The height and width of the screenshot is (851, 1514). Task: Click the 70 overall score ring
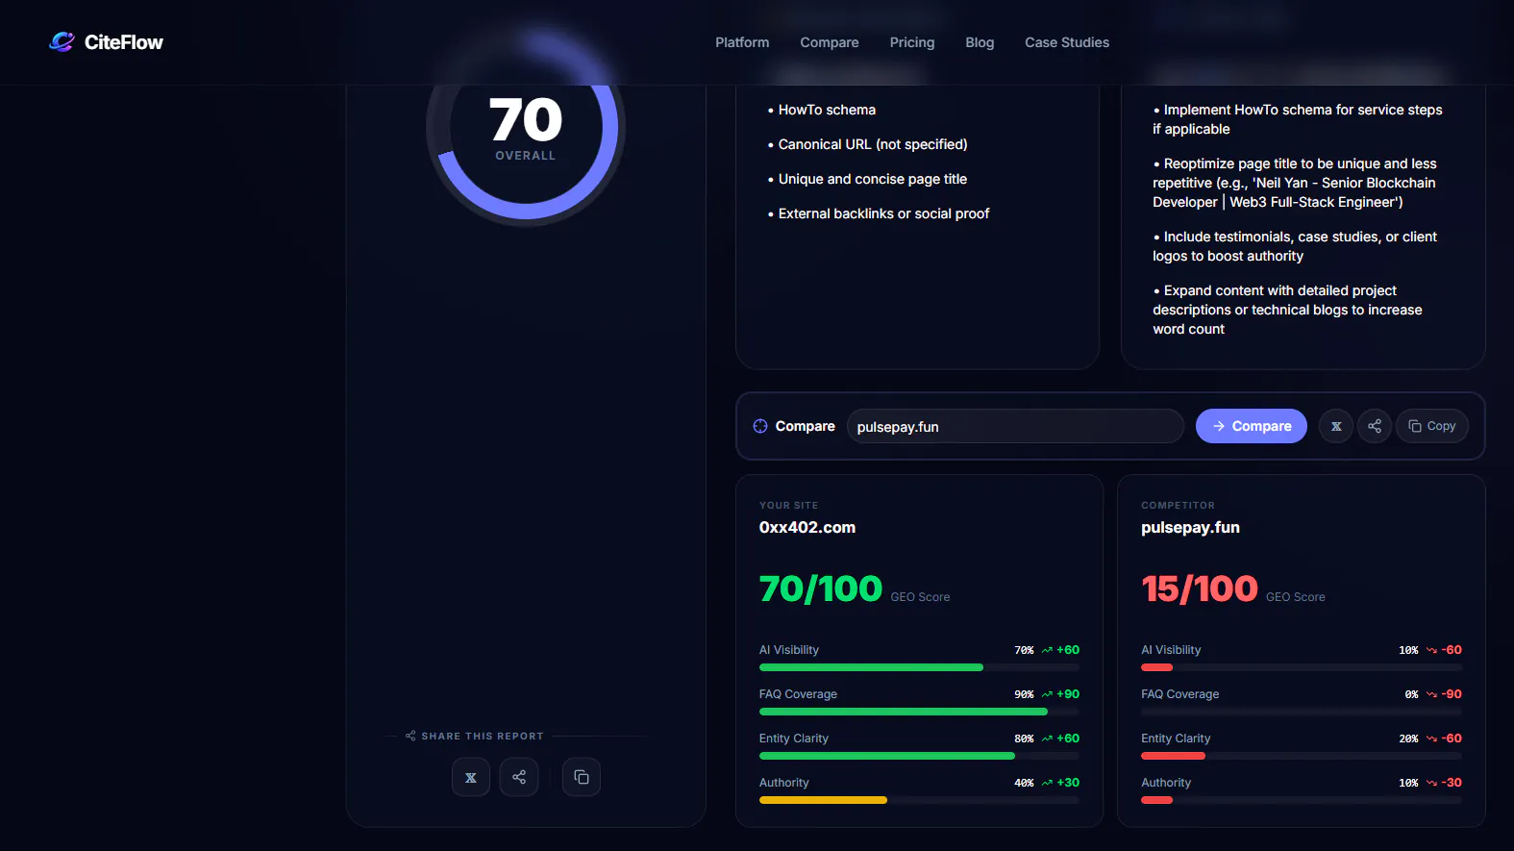tap(526, 128)
